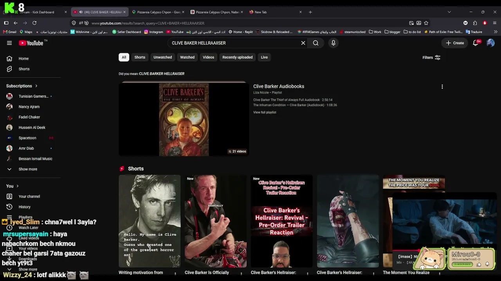Open the 'to do list' bookmarks folder
This screenshot has height=281, width=501.
click(412, 32)
